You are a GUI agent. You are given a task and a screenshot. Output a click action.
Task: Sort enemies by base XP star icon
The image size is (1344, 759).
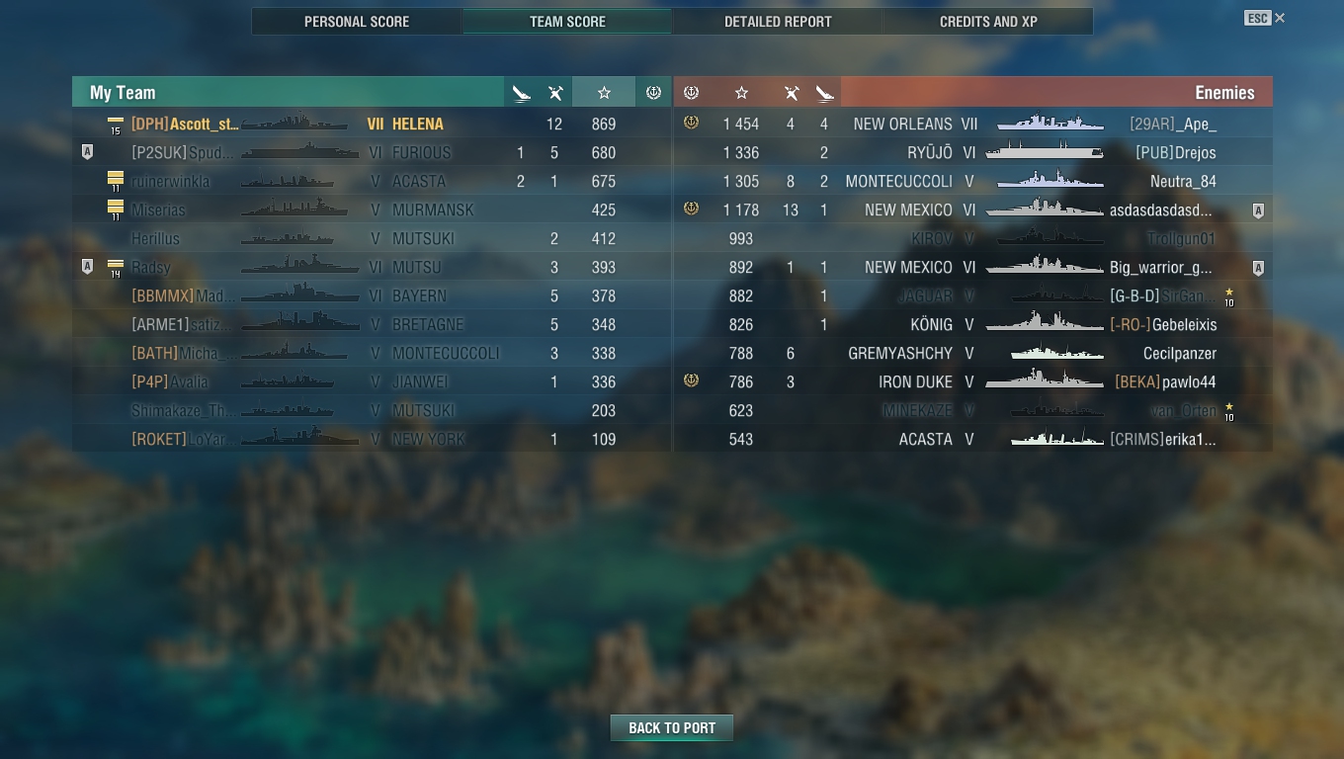741,93
